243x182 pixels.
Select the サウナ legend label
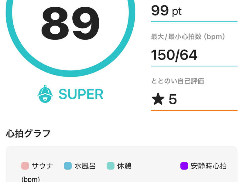[43, 166]
